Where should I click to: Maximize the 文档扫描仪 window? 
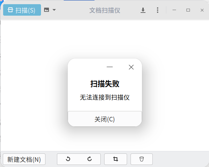point(188,10)
